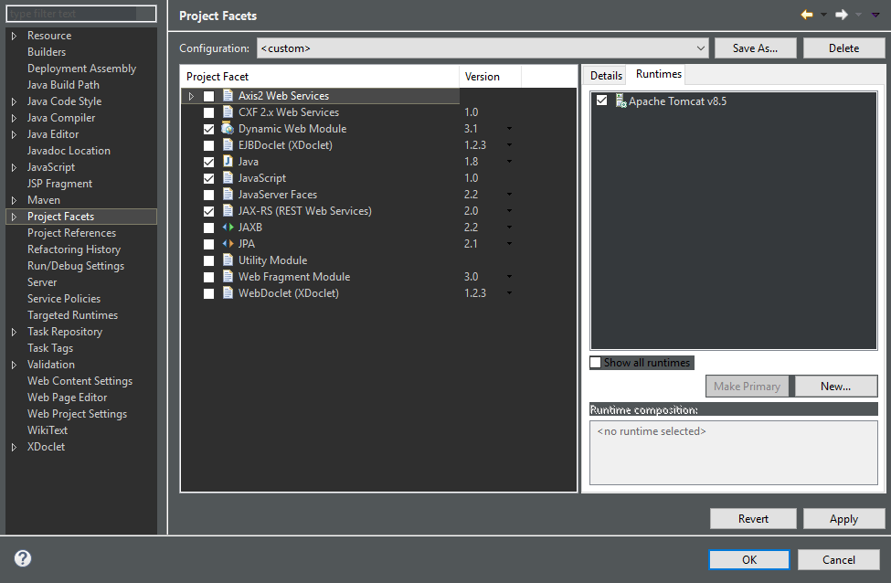Open the EJBDoclet version dropdown
The image size is (891, 583).
click(x=509, y=144)
